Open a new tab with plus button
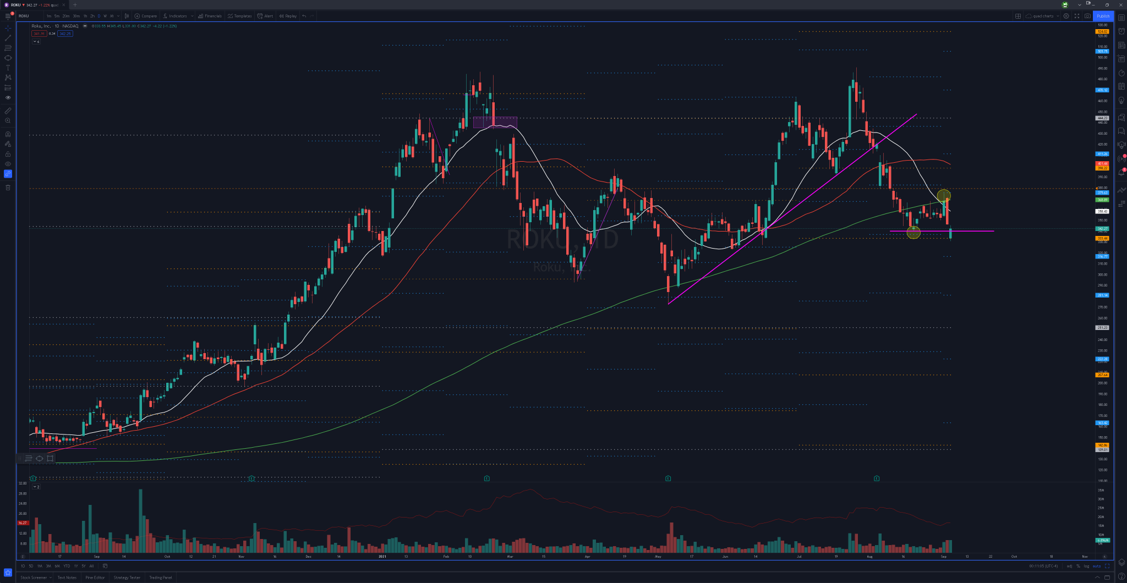1127x583 pixels. 75,5
